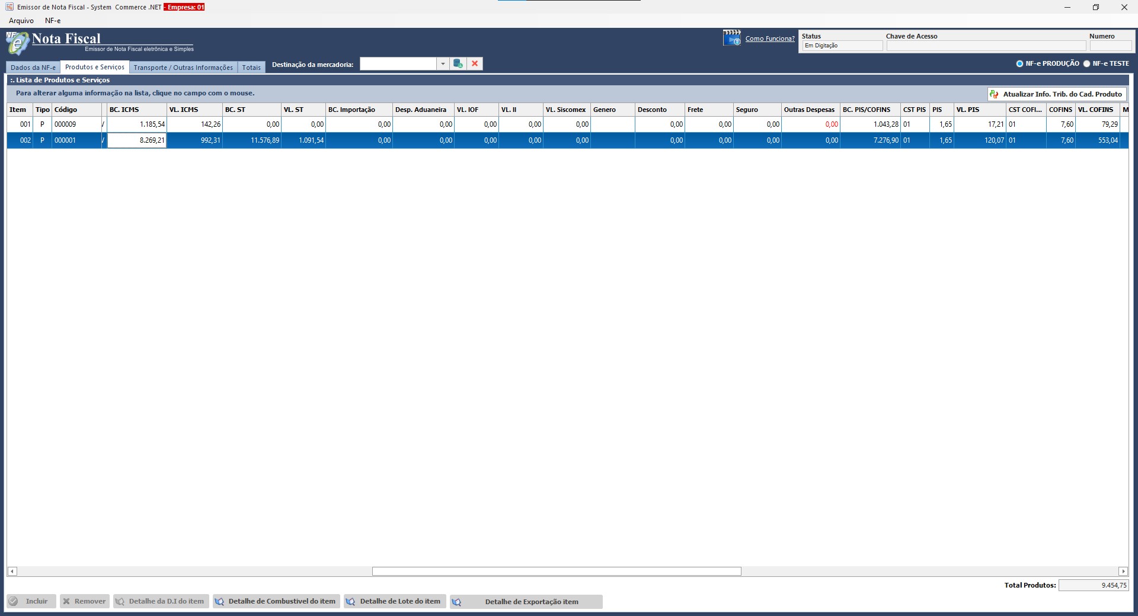This screenshot has height=616, width=1138.
Task: Open Detalhe de Lote do item
Action: [394, 601]
